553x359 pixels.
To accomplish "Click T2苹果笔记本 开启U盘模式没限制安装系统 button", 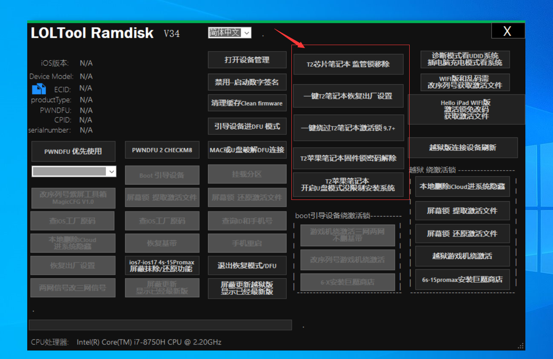I will pos(348,185).
